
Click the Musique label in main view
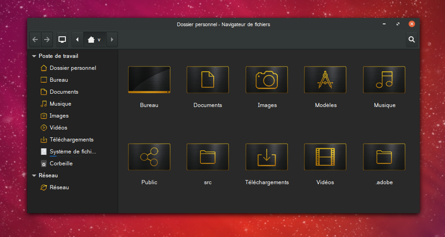tap(385, 105)
